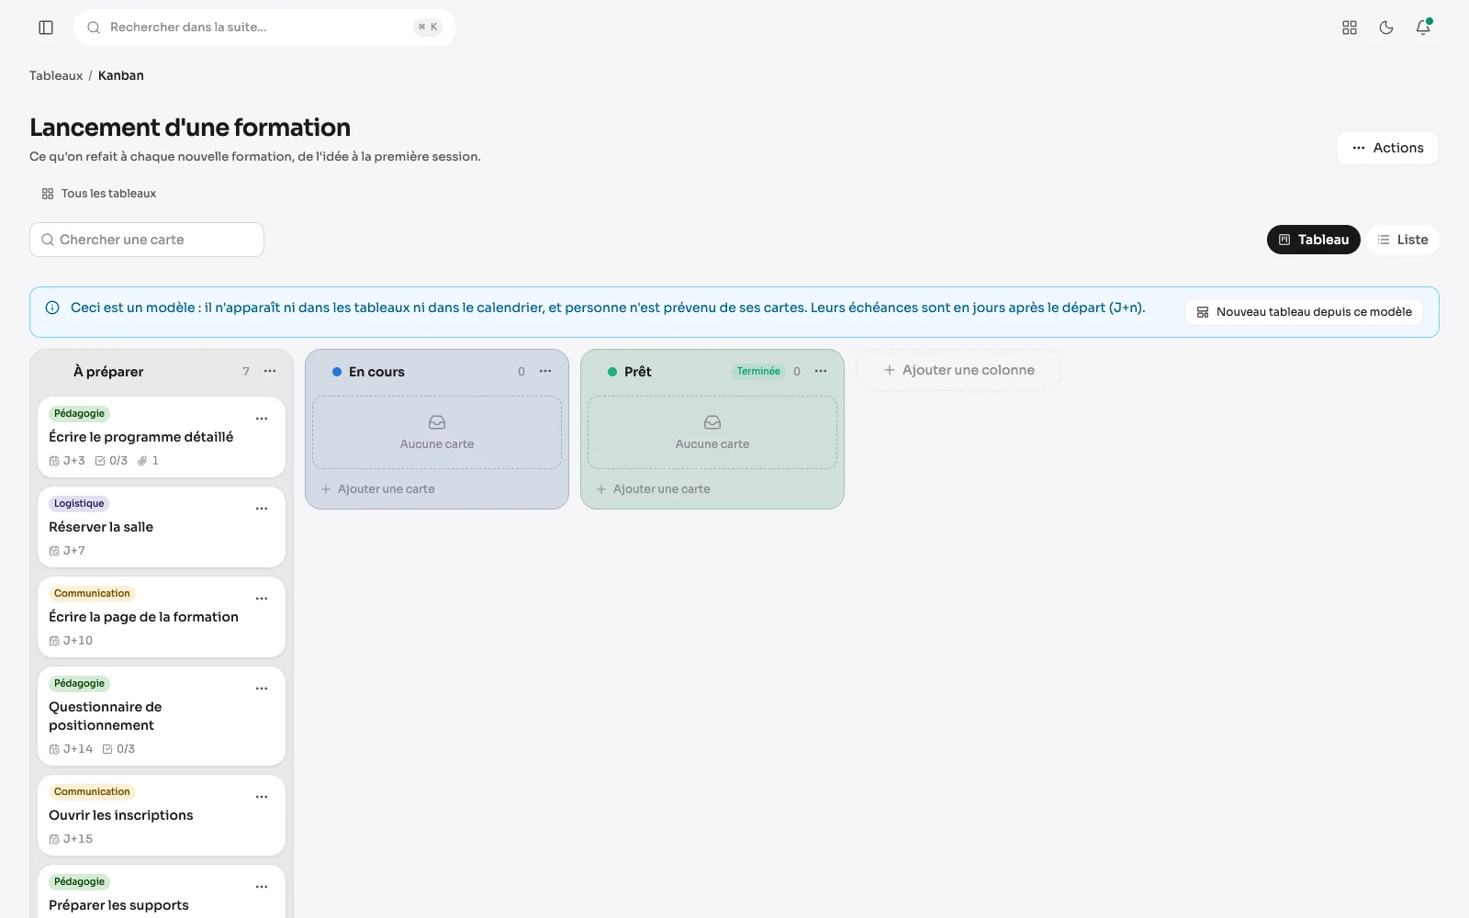Screen dimensions: 1469x918
Task: Open menu on Réserver la salle card
Action: pyautogui.click(x=262, y=509)
